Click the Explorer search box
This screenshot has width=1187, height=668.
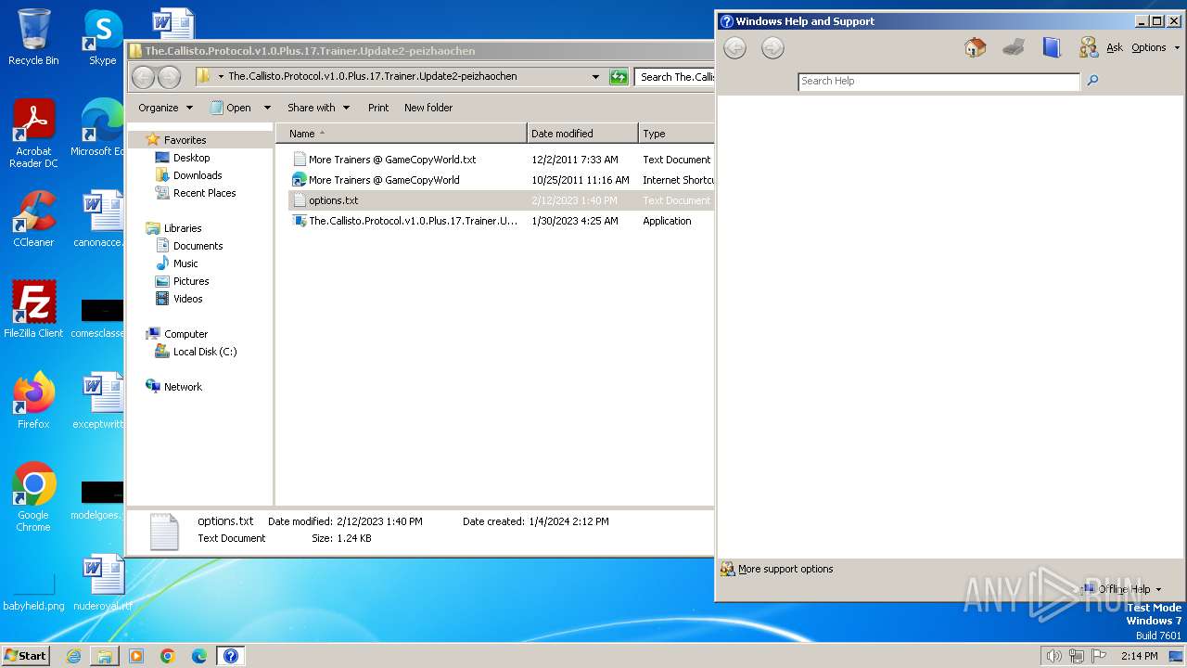tap(674, 77)
